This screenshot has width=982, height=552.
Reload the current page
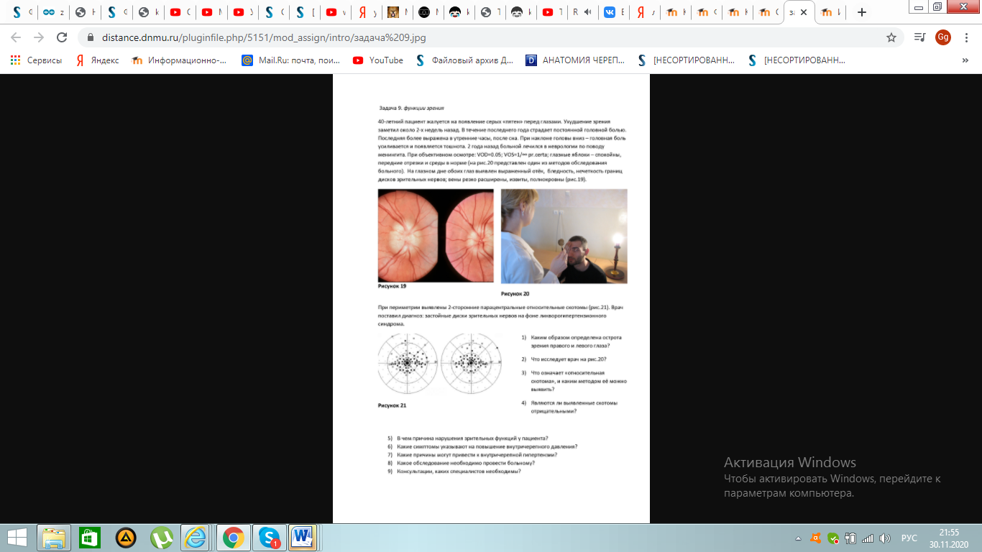pos(63,37)
